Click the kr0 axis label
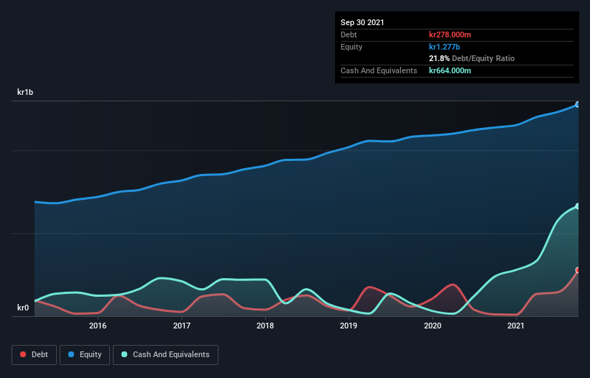 (23, 308)
